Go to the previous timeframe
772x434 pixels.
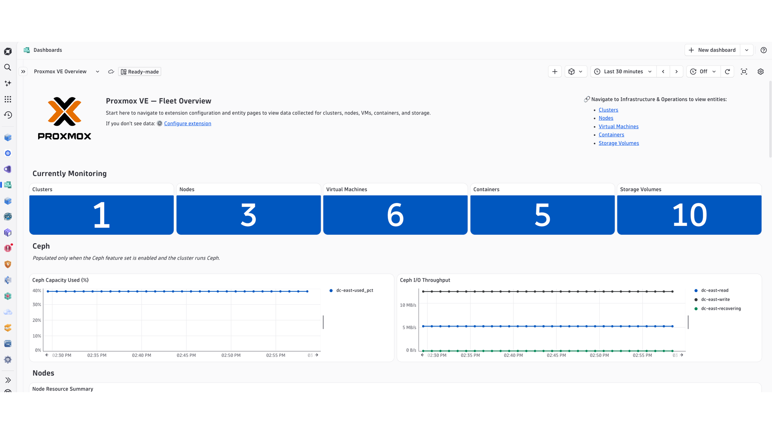pyautogui.click(x=663, y=72)
